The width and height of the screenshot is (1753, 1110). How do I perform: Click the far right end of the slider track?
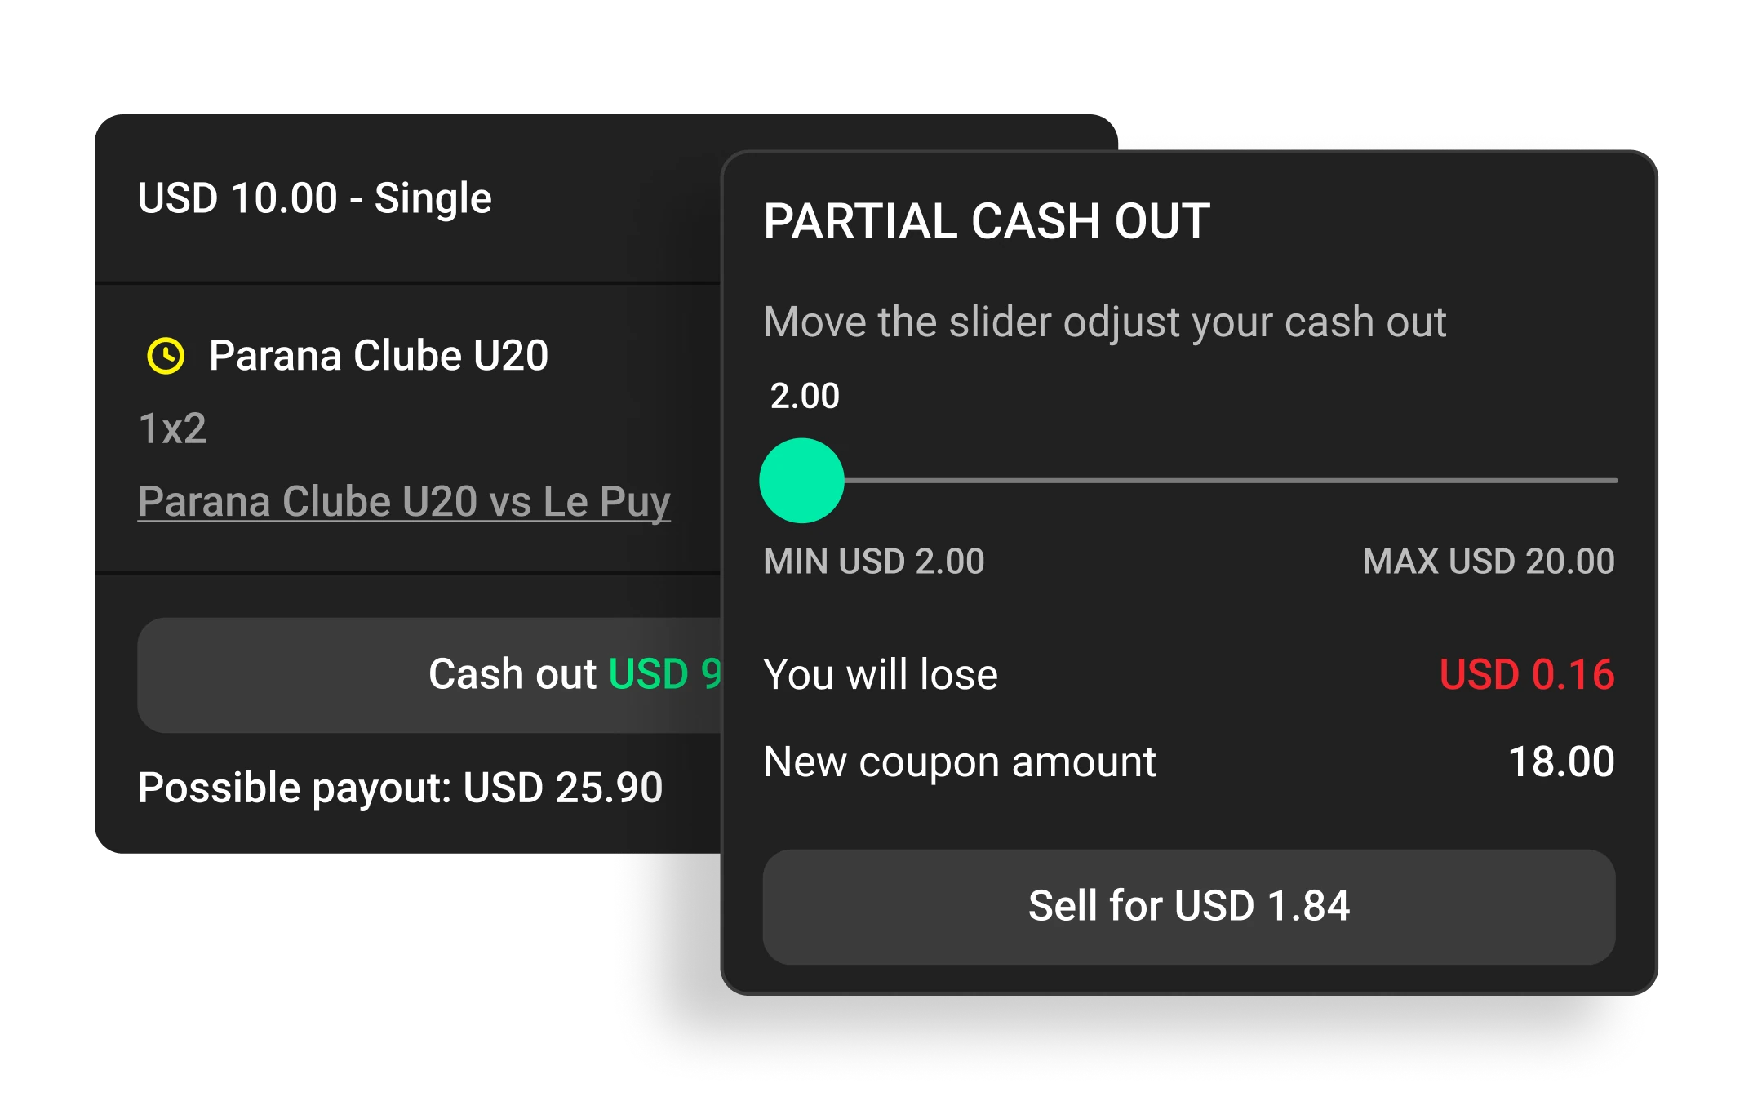[1613, 481]
